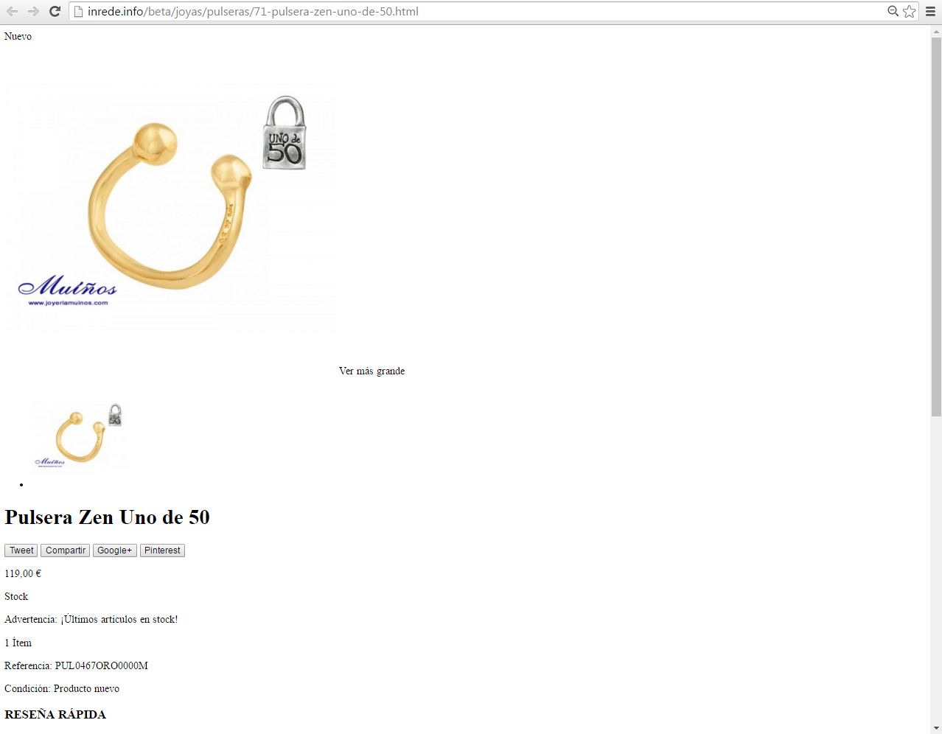
Task: Click the Uno de 50 padlock logo
Action: (x=285, y=133)
